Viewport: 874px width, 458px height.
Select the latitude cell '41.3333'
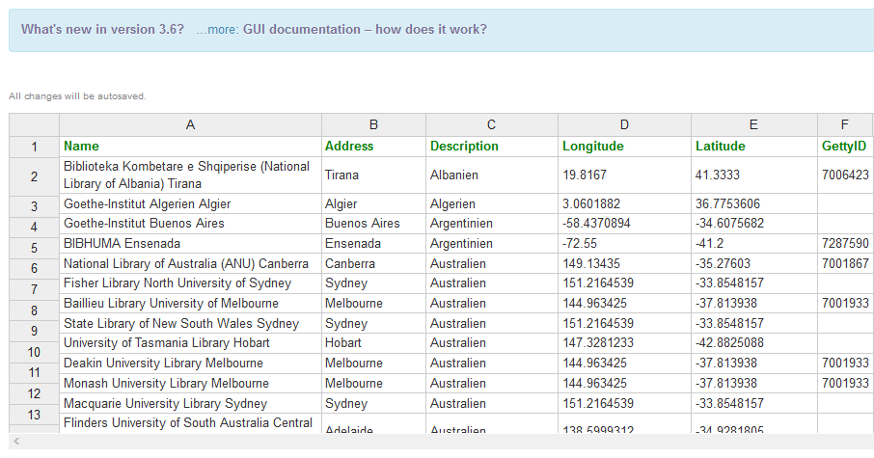(x=754, y=175)
